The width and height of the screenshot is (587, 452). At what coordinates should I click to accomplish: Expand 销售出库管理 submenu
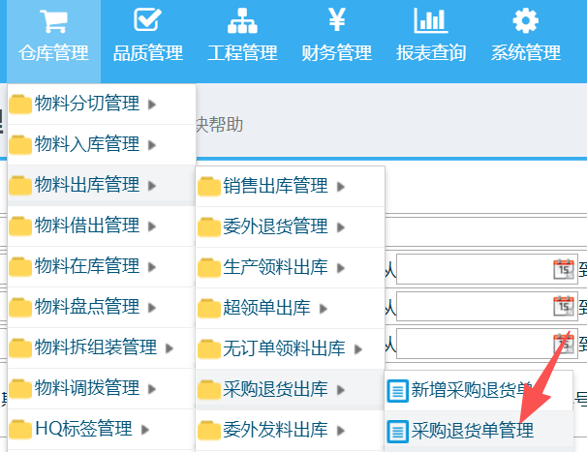275,186
